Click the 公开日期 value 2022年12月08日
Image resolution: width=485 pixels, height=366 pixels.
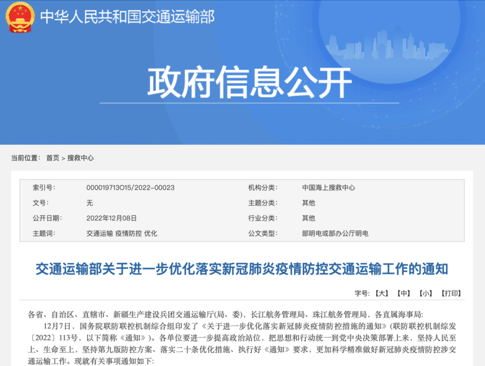[112, 219]
